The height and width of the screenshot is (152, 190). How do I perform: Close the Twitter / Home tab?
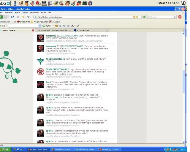33,30
